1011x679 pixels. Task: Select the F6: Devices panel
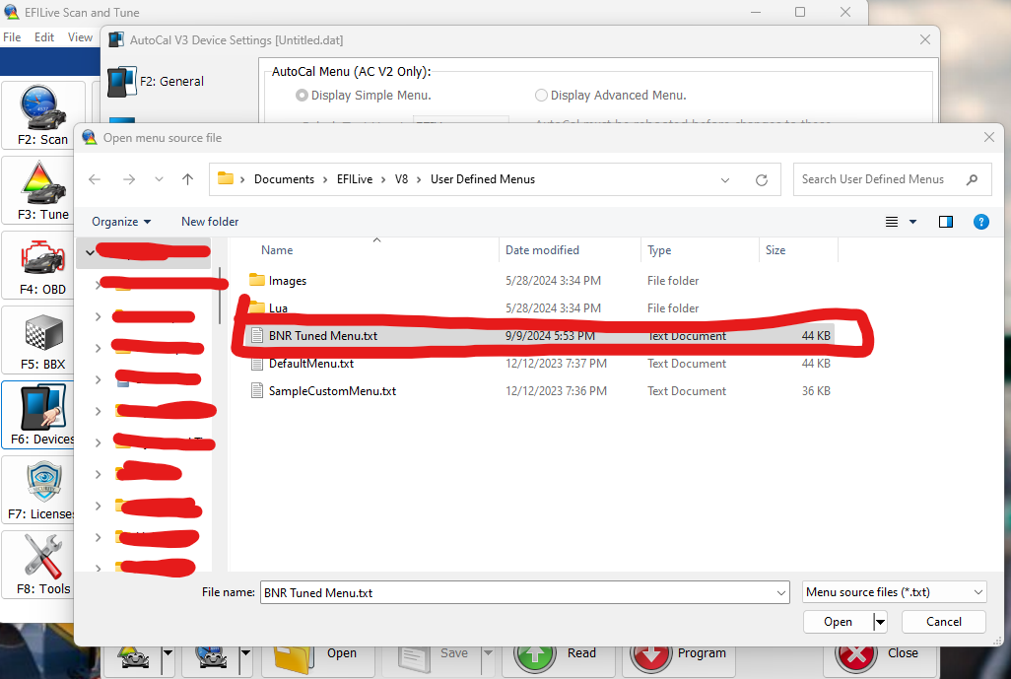point(38,415)
